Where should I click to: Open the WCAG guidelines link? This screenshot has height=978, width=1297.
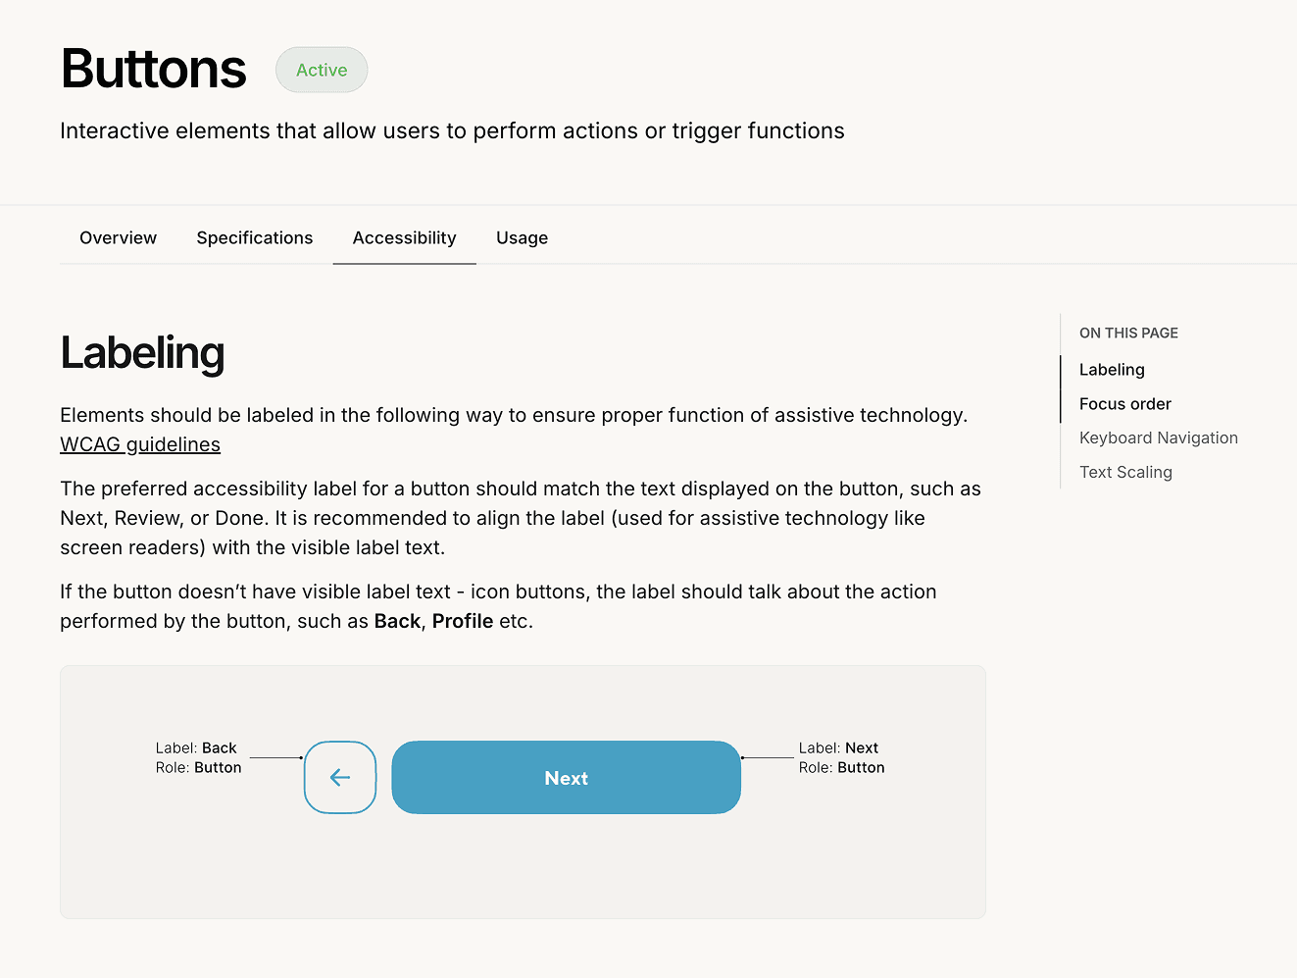point(140,444)
